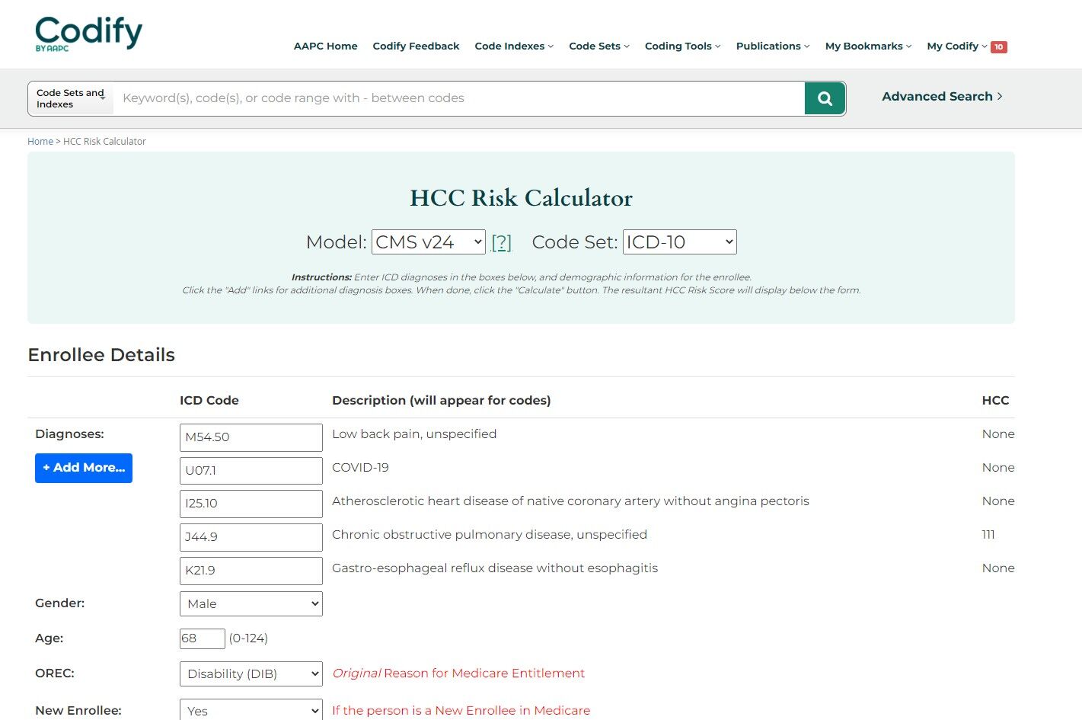The width and height of the screenshot is (1082, 720).
Task: Click 'If the person is a New Enrollee' text
Action: [461, 710]
